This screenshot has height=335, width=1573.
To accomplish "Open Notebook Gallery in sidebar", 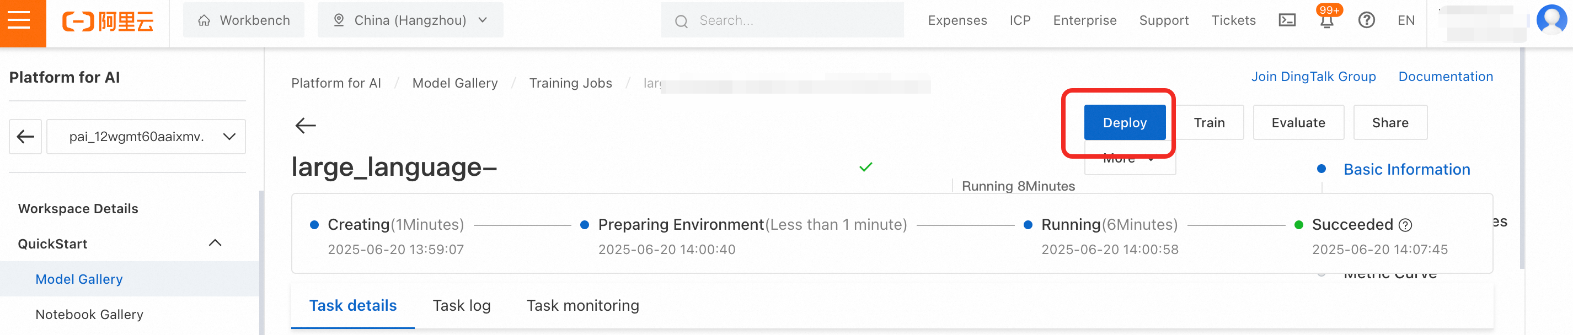I will (89, 314).
